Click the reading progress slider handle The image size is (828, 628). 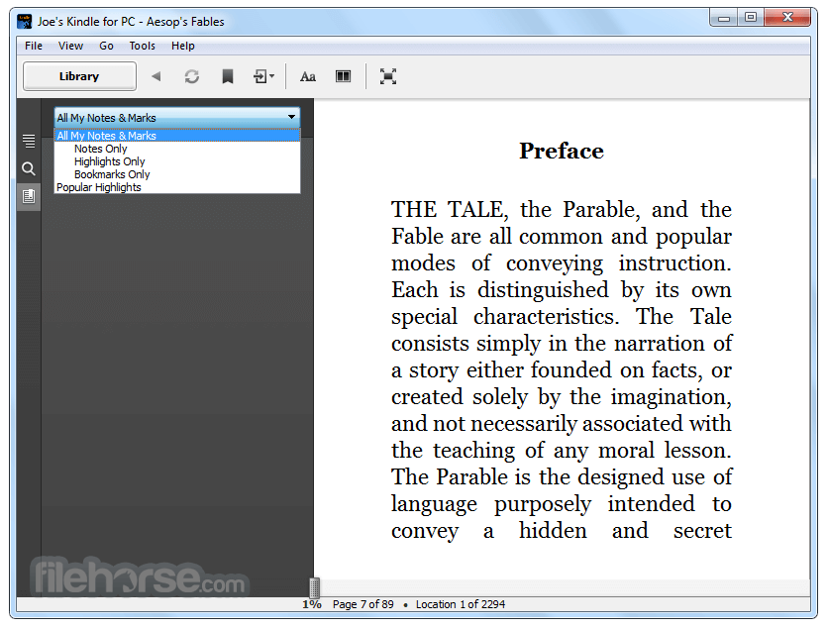point(314,587)
